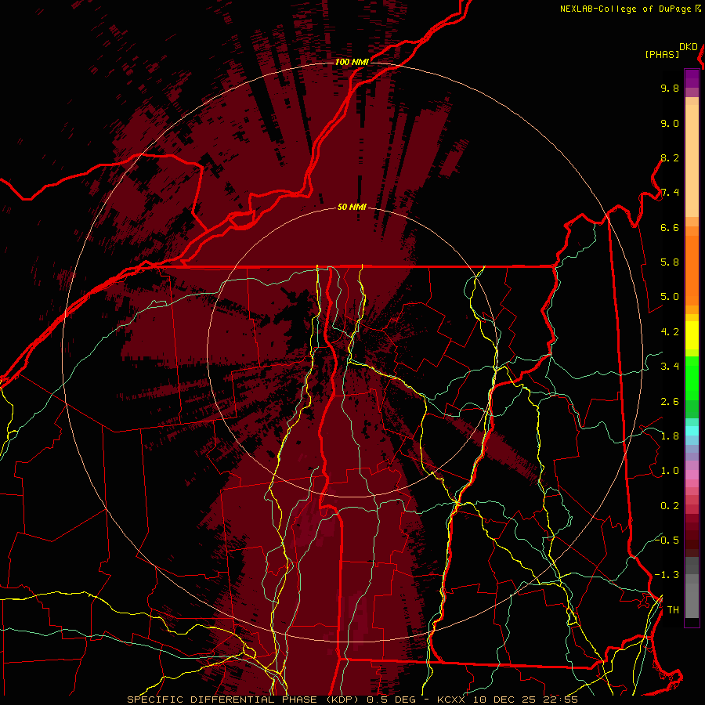This screenshot has width=705, height=705.
Task: Click the 2.6 legend value
Action: [670, 402]
